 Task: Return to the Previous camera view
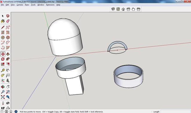click(8, 97)
